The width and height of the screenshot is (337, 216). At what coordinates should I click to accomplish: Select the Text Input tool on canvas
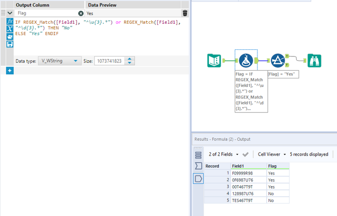coord(214,61)
